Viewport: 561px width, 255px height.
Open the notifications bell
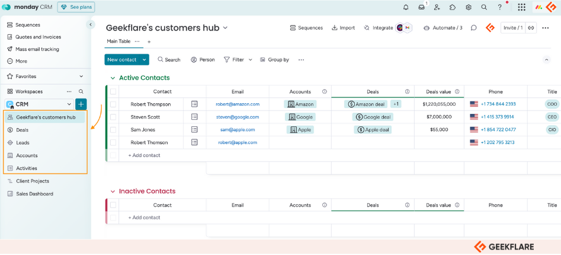pos(406,7)
